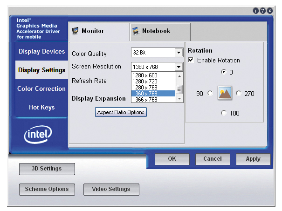
Task: Confirm changes with the OK button
Action: (x=172, y=159)
